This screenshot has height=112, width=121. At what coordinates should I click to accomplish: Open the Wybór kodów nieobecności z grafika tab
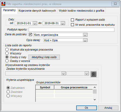[82, 11]
